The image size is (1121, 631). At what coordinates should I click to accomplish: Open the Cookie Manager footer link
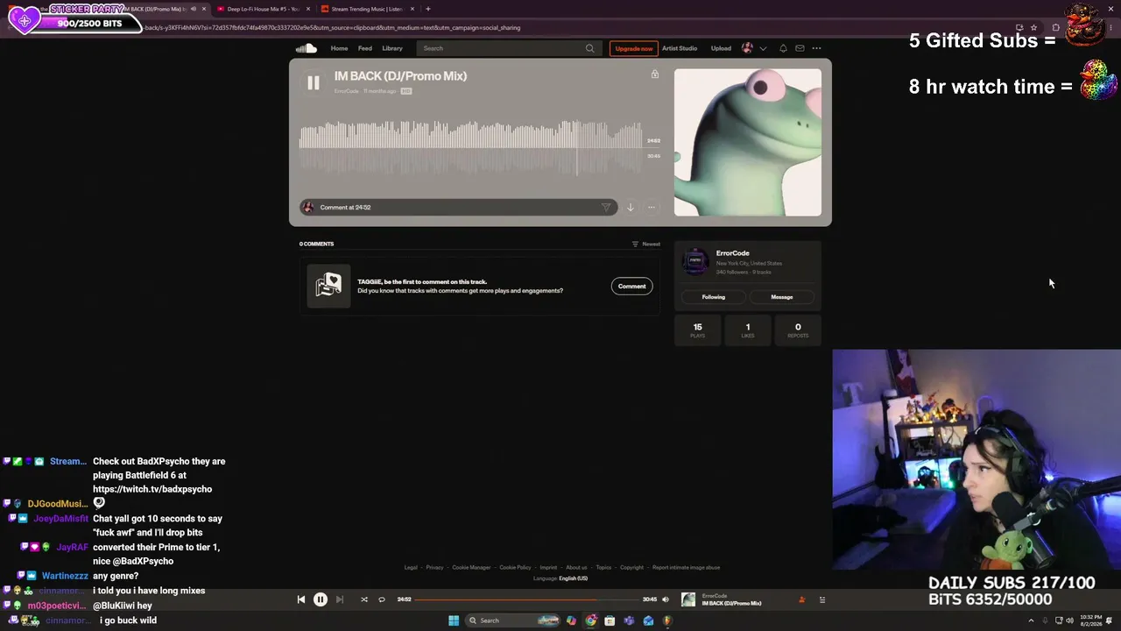tap(471, 567)
